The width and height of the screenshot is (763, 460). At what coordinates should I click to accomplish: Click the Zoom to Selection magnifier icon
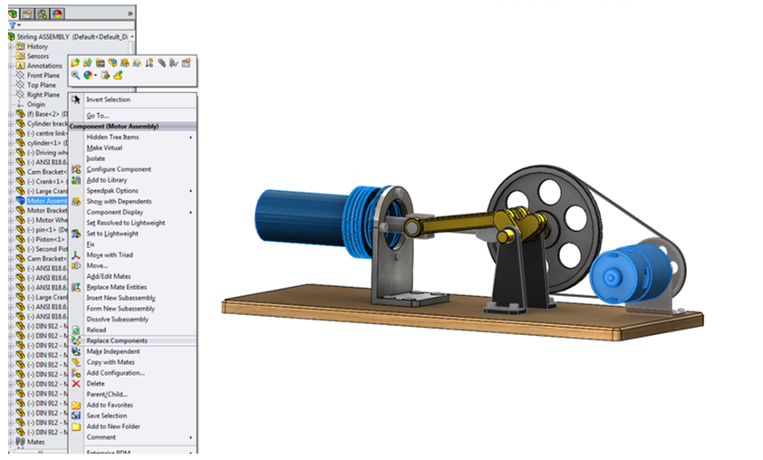coord(75,75)
